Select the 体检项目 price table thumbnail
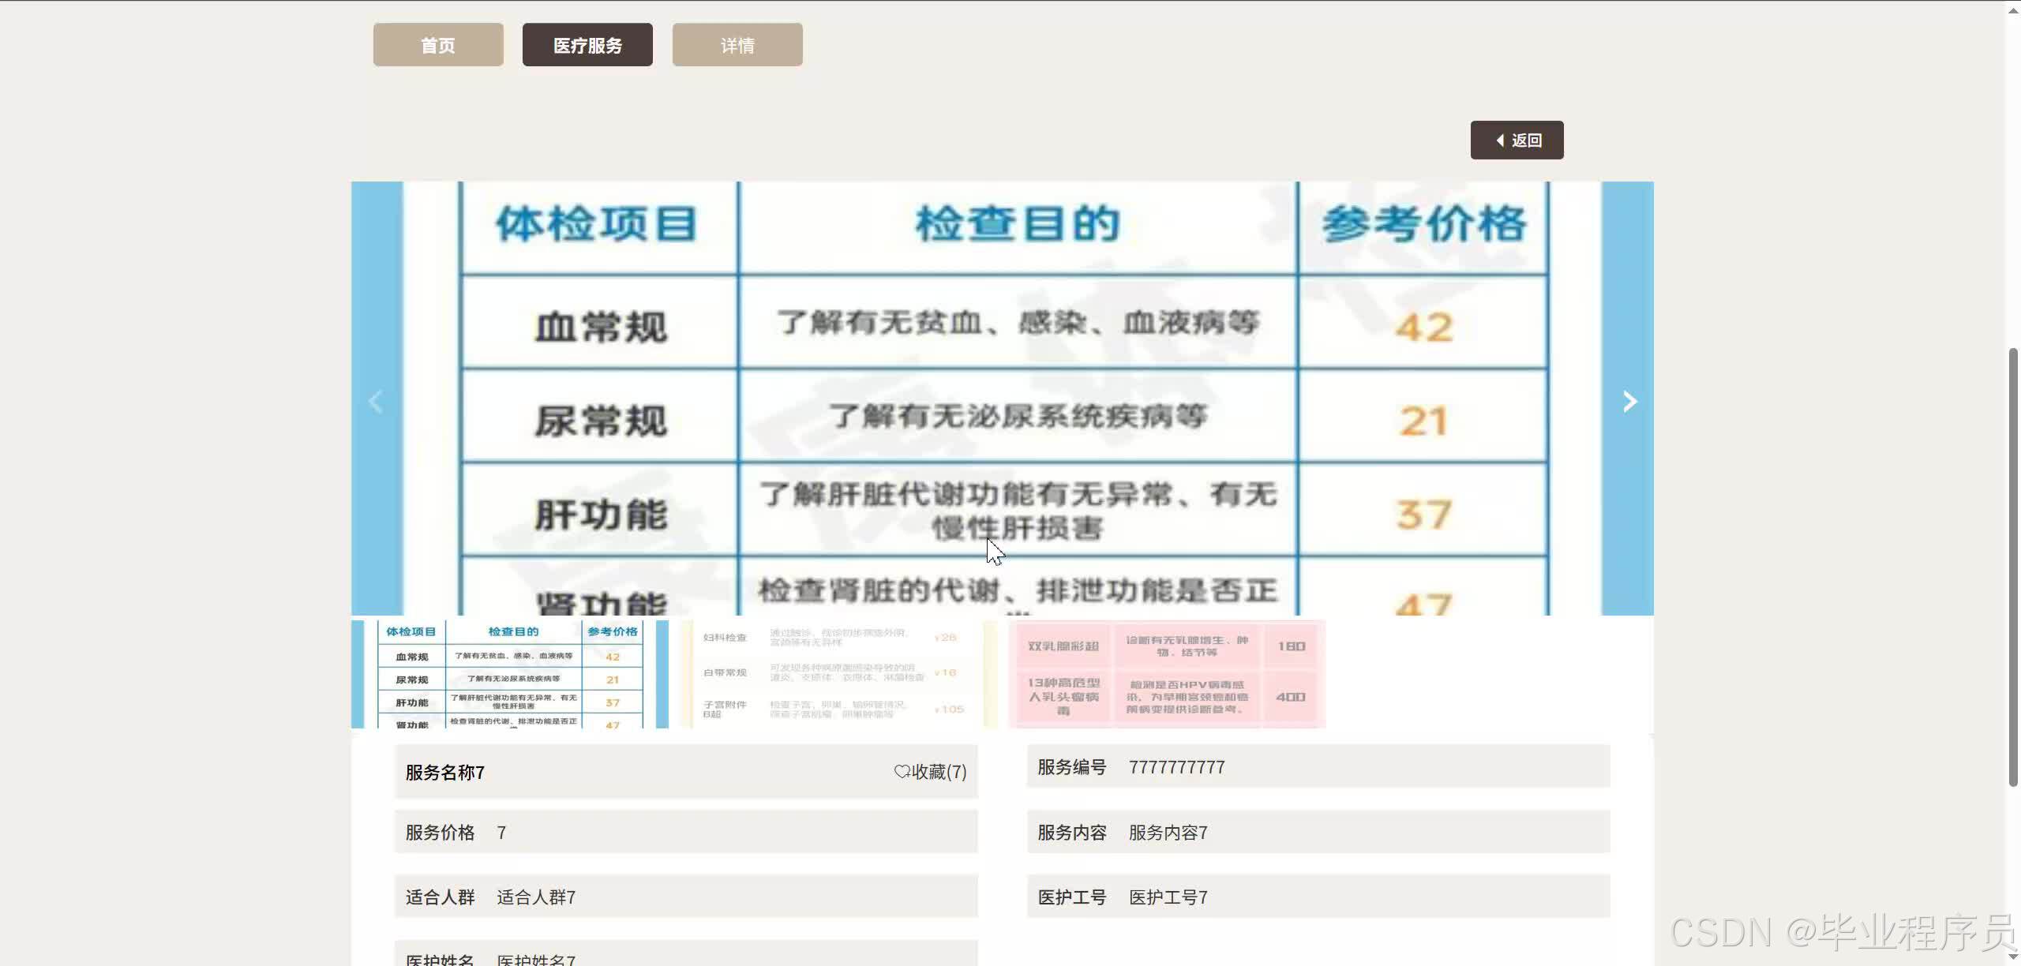The image size is (2021, 966). (510, 675)
